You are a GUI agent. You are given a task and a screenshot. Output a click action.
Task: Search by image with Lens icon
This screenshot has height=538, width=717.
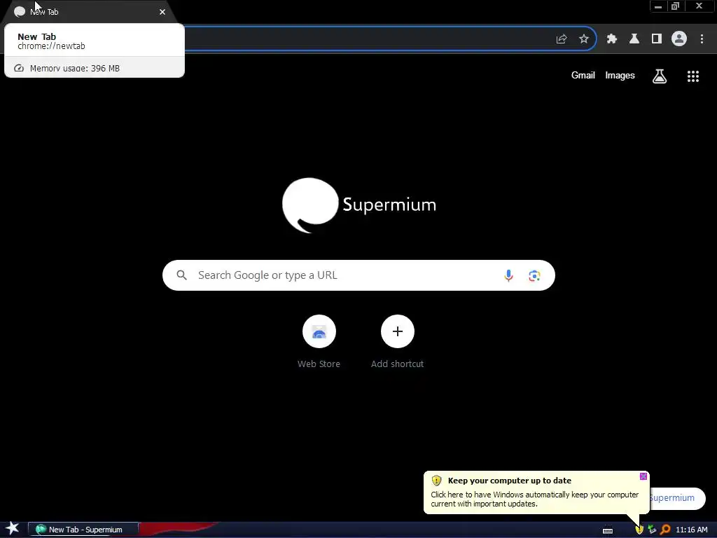(x=534, y=275)
